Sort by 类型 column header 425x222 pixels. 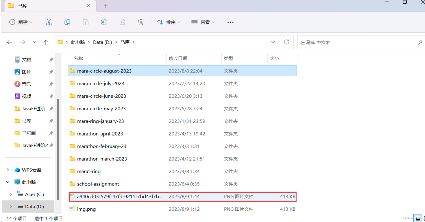pyautogui.click(x=229, y=58)
